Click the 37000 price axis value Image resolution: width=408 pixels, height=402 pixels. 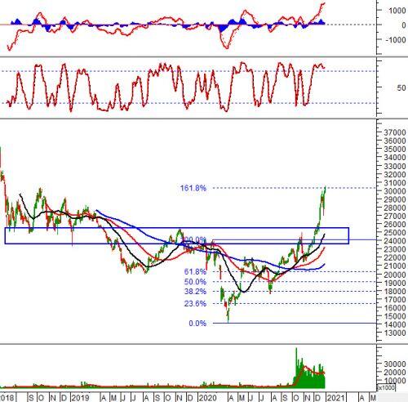click(394, 132)
